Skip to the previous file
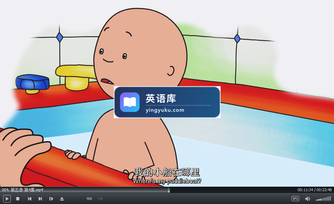 [x=30, y=199]
